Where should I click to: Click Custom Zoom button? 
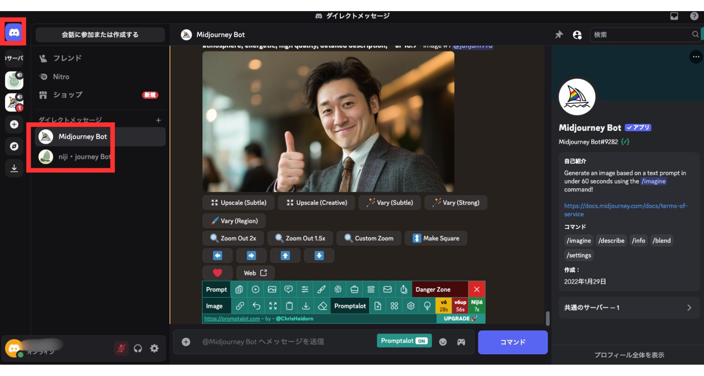pos(369,238)
